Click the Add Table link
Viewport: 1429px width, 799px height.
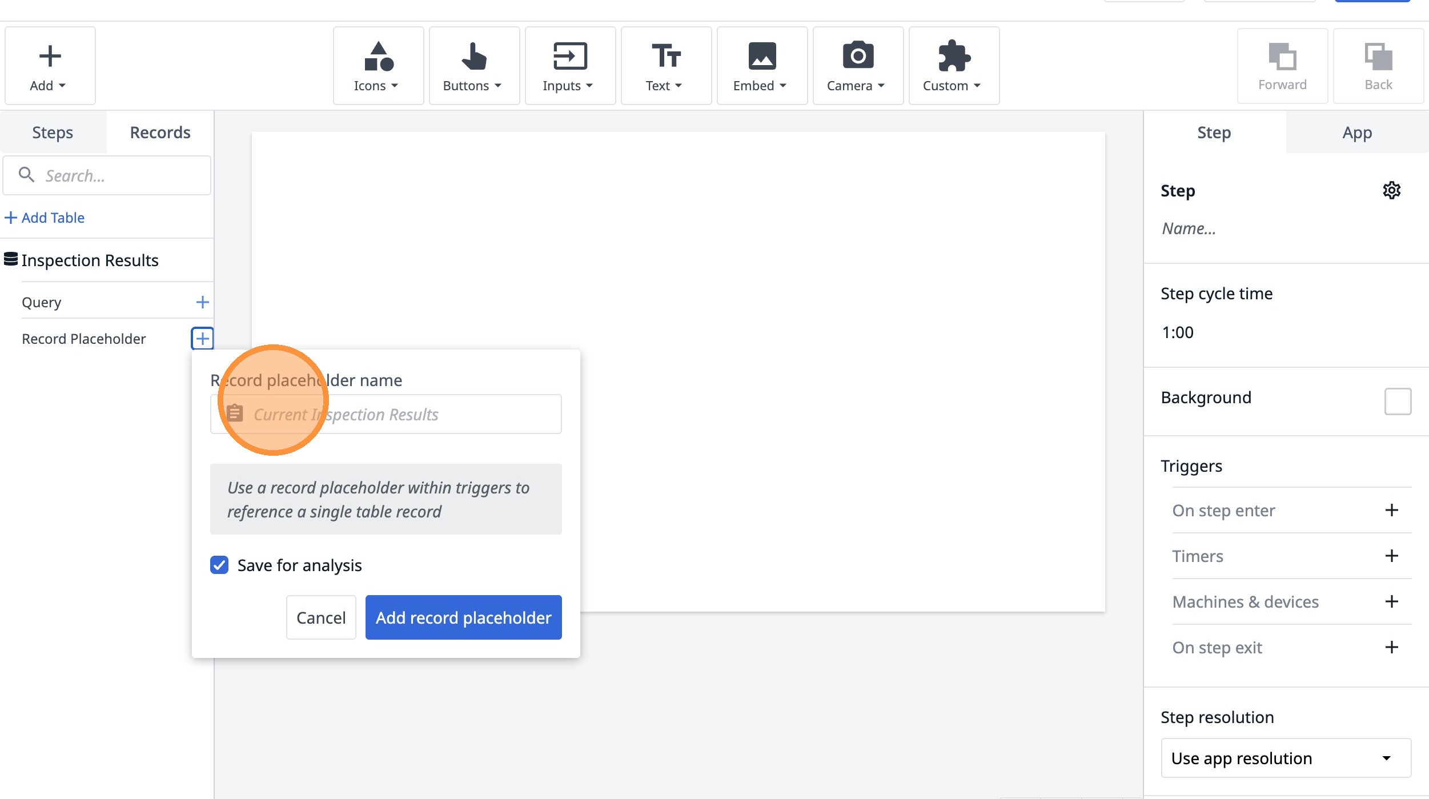click(45, 218)
